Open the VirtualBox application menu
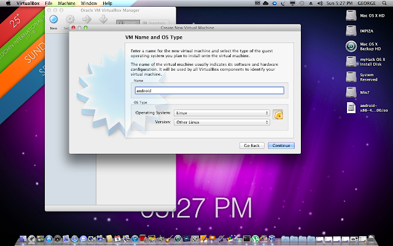 pos(28,3)
